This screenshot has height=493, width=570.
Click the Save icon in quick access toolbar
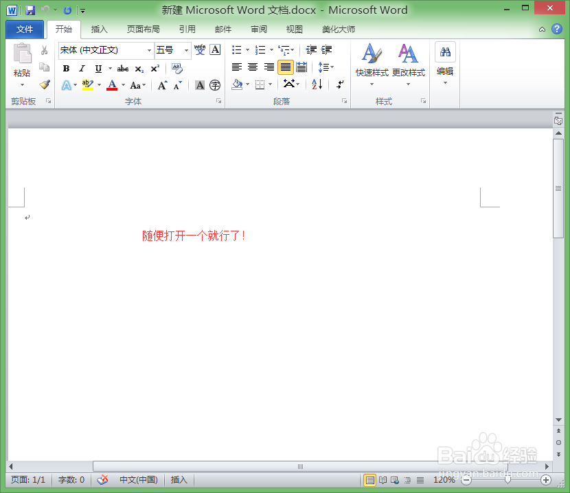(30, 10)
